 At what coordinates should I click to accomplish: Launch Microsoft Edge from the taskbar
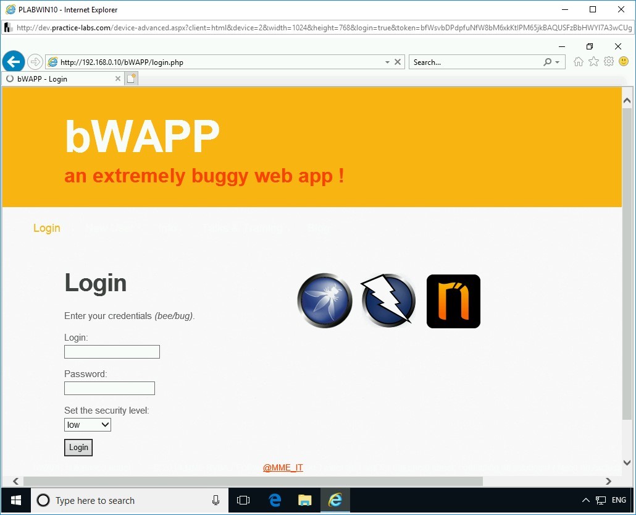click(275, 500)
